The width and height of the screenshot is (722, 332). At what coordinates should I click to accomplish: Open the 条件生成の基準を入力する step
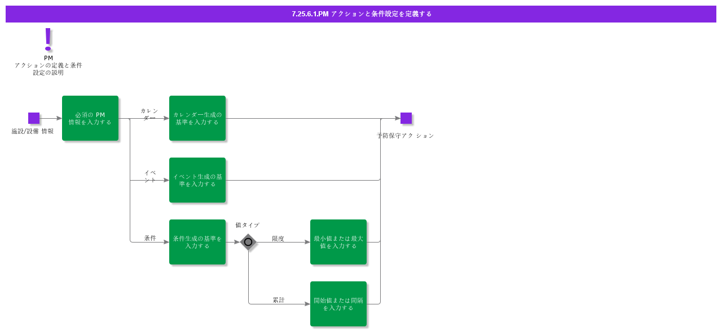[197, 242]
